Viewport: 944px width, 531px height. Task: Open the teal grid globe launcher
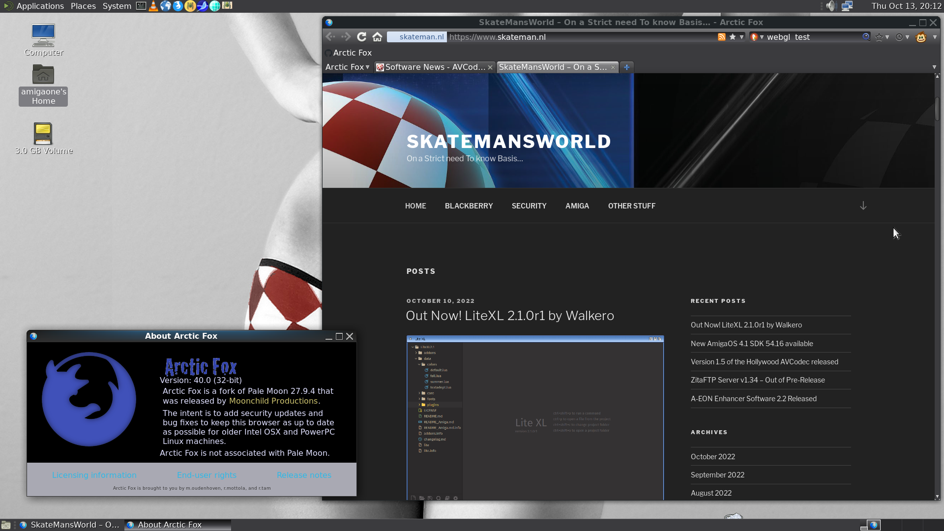(215, 6)
